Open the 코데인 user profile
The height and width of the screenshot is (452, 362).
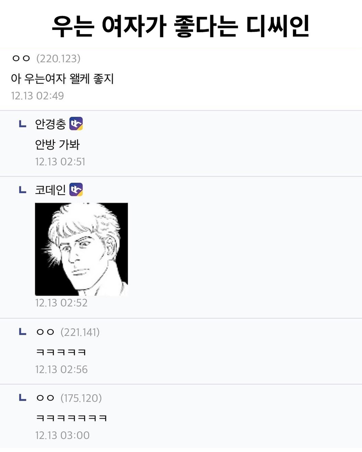point(50,190)
